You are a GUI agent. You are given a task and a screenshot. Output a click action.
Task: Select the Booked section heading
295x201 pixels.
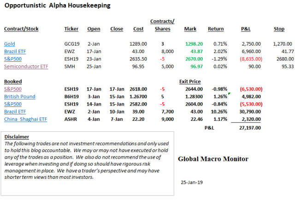click(x=12, y=81)
